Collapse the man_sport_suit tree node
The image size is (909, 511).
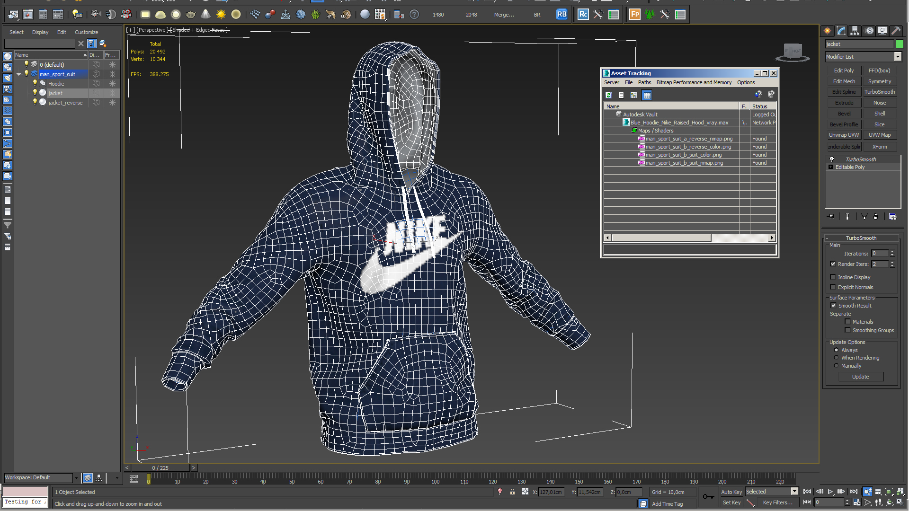(x=19, y=74)
